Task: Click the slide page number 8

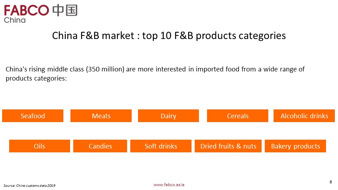Action: click(331, 182)
